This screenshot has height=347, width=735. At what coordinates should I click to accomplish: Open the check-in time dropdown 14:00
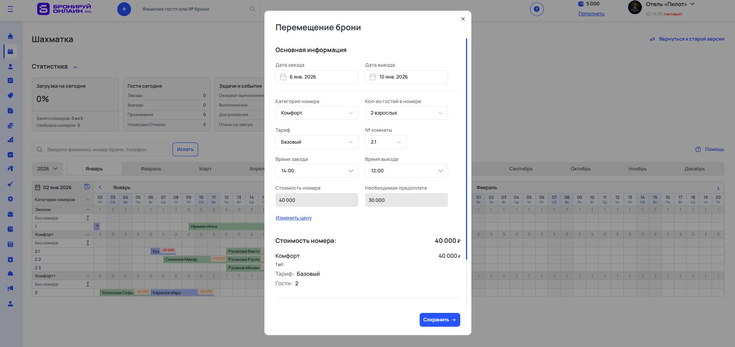(317, 171)
